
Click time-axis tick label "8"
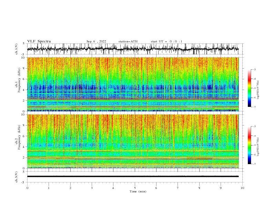click(x=199, y=188)
